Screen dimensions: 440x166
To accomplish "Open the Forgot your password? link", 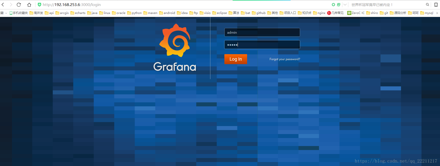I will [x=285, y=59].
